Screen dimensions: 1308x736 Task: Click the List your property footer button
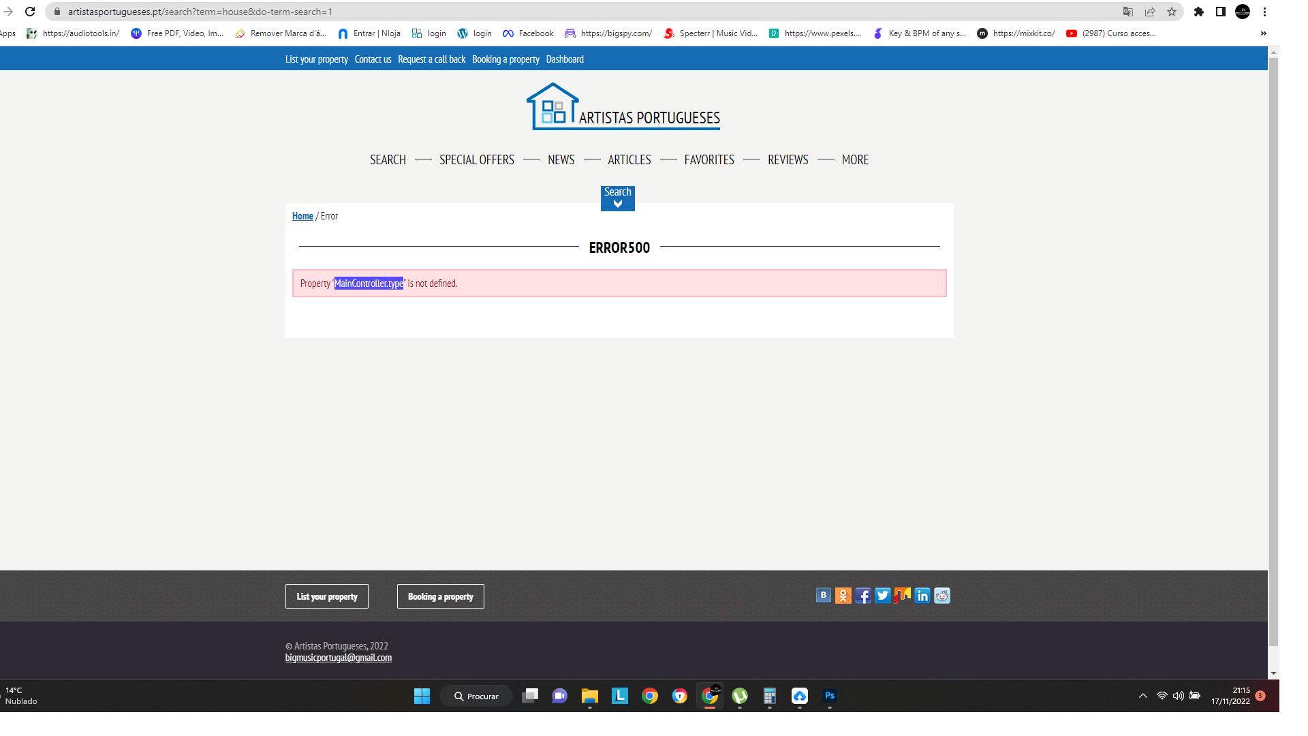326,596
